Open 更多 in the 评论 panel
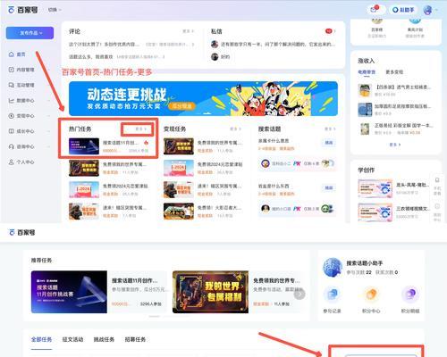The image size is (447, 357). point(188,31)
